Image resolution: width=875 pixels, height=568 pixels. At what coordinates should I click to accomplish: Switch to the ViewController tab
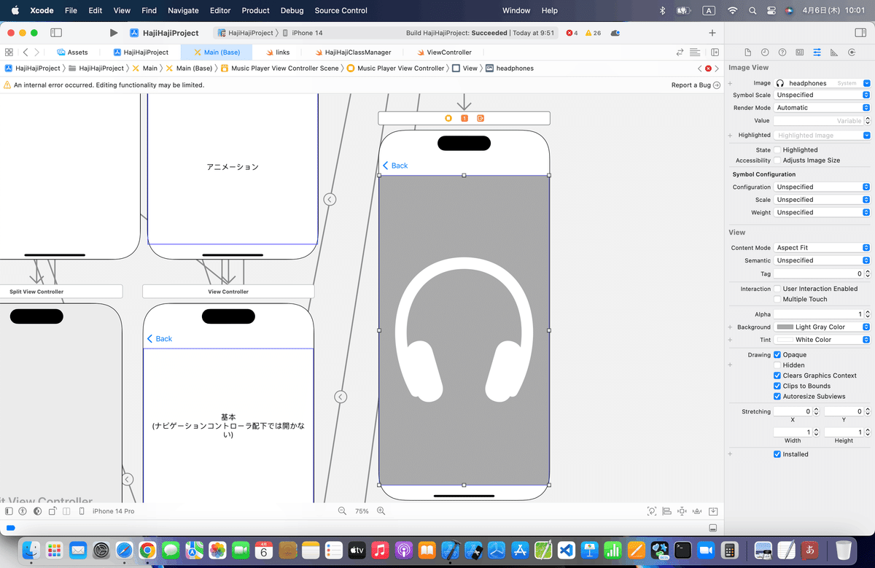click(x=444, y=52)
